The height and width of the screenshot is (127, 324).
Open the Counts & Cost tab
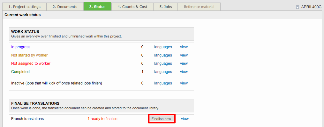(132, 7)
